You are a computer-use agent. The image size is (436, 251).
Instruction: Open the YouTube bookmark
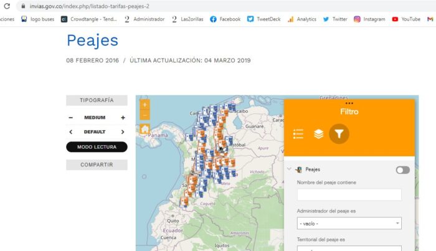[406, 19]
